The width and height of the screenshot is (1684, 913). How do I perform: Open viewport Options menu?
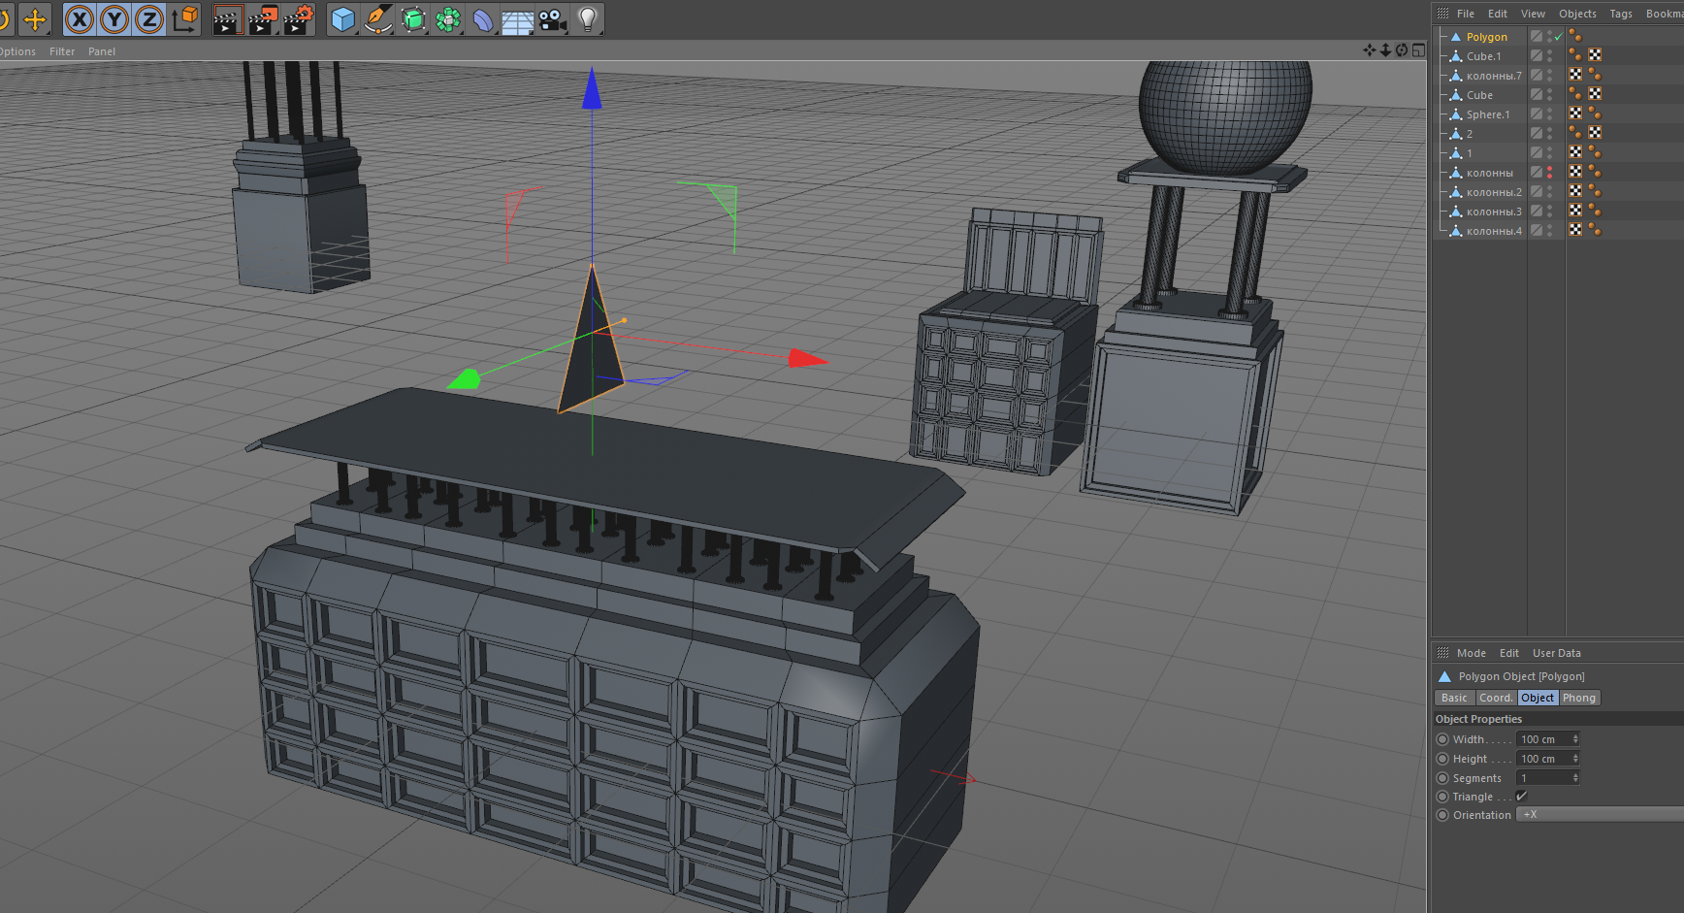pyautogui.click(x=16, y=51)
